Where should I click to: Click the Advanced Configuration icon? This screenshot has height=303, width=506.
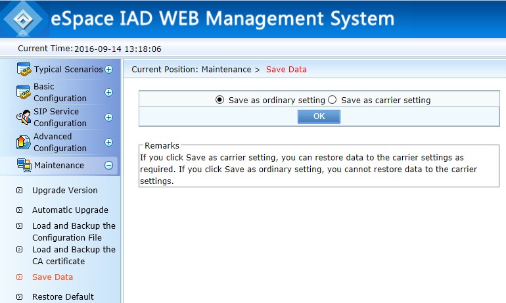(24, 142)
